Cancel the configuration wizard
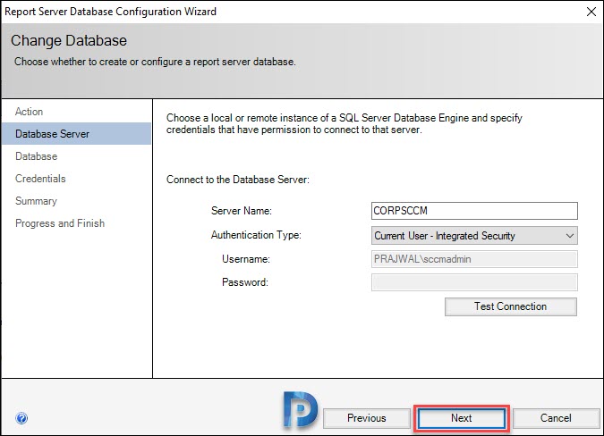604x436 pixels. 556,418
